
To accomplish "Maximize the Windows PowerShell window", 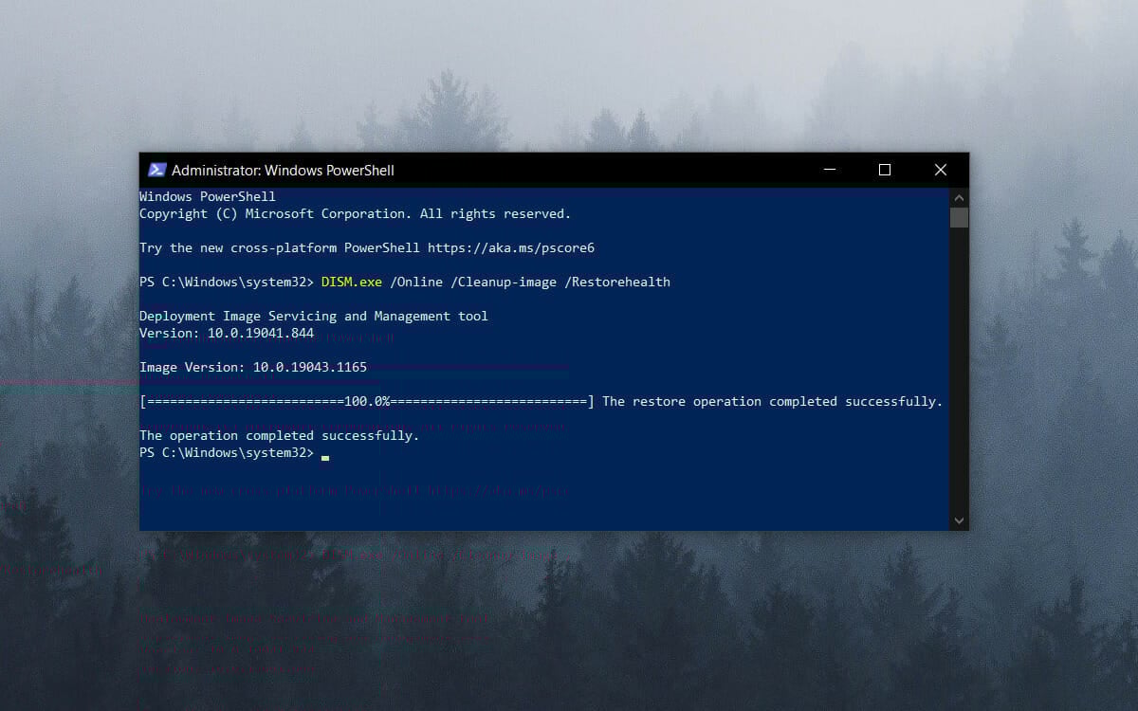I will (885, 171).
